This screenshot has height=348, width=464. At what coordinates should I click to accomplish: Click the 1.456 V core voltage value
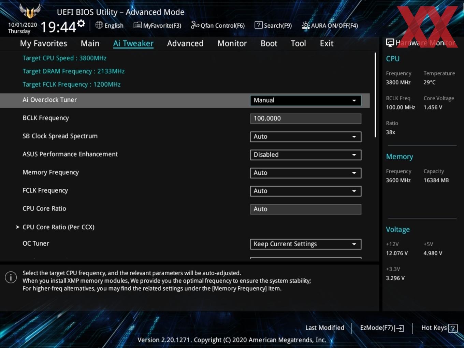pyautogui.click(x=433, y=107)
